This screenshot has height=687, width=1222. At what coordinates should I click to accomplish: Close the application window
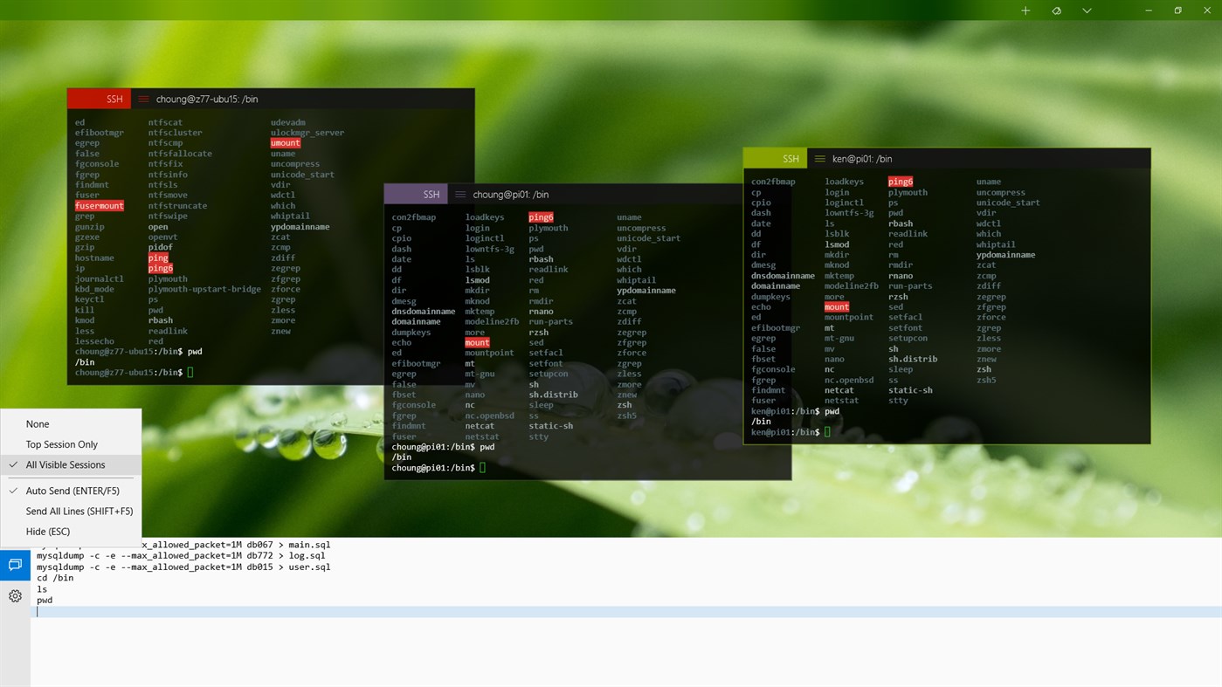(x=1208, y=10)
